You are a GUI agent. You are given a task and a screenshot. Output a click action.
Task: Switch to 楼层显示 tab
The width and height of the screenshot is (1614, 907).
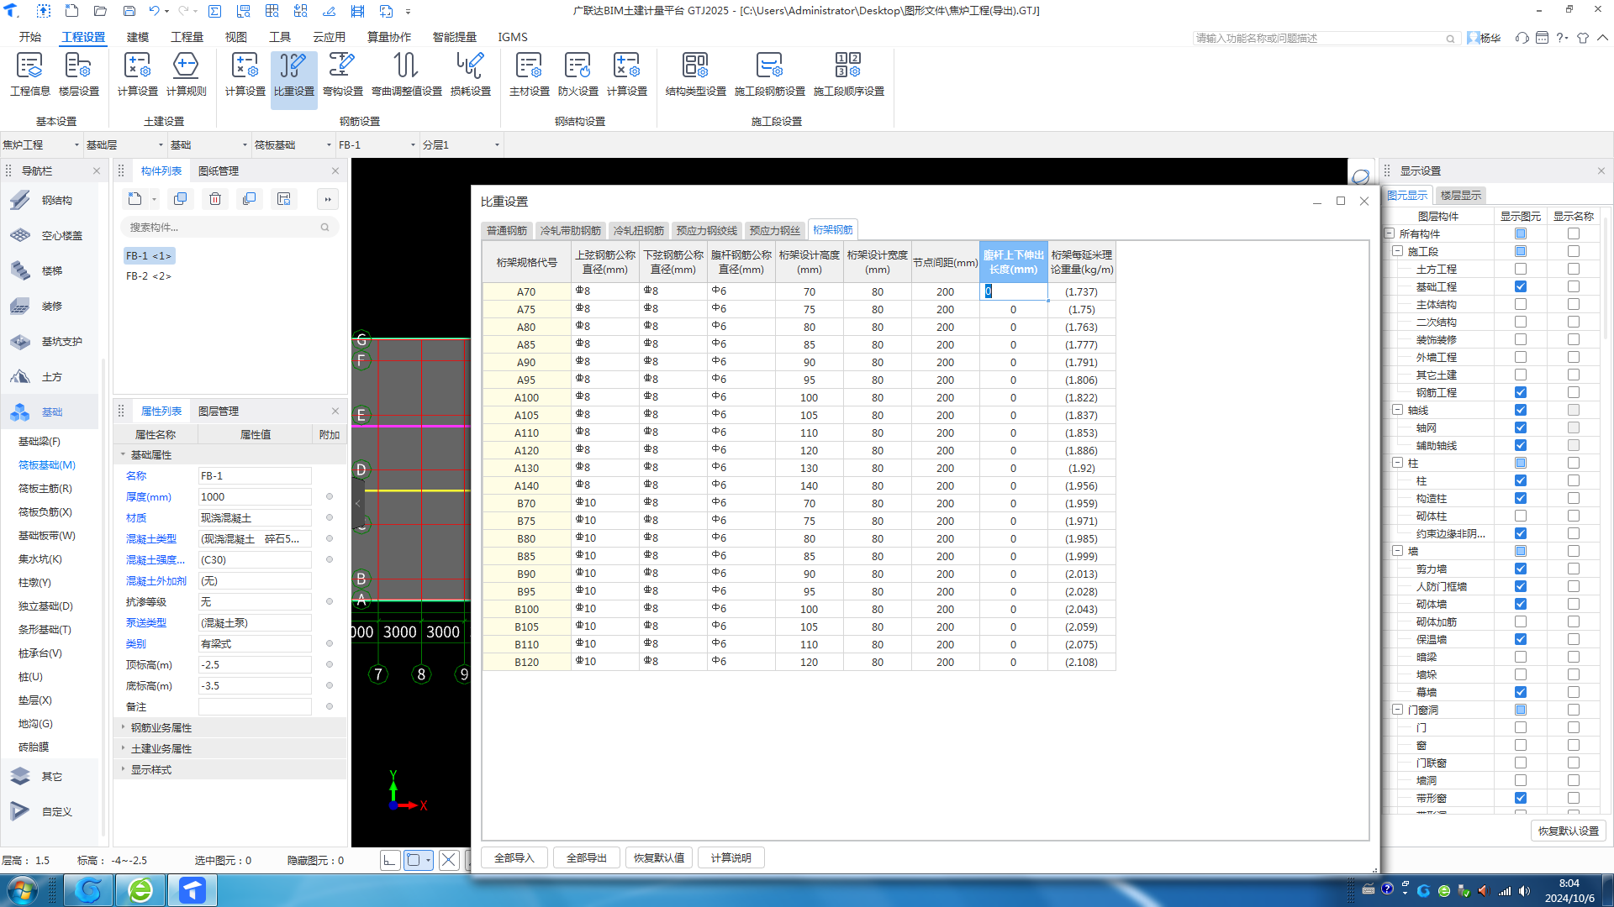coord(1460,195)
